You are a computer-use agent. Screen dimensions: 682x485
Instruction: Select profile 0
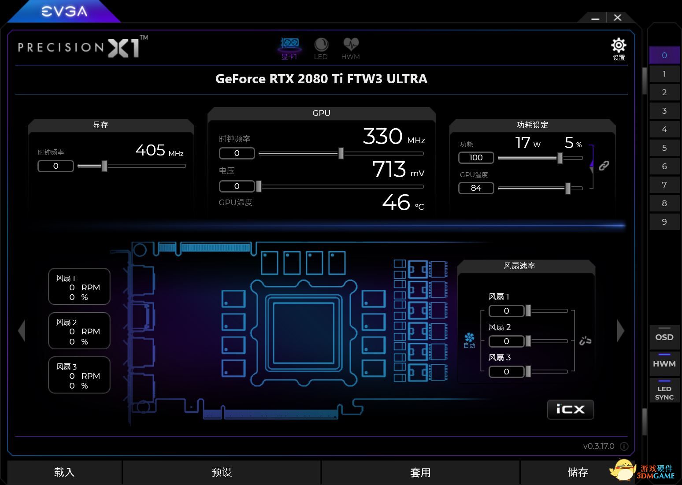[x=664, y=56]
